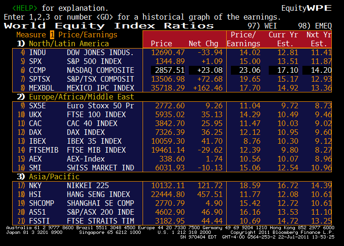Click the highlighted net change +23.08
Screen dimensions: 344x246
pos(206,70)
